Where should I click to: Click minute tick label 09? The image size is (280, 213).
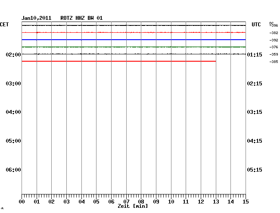pos(156,202)
